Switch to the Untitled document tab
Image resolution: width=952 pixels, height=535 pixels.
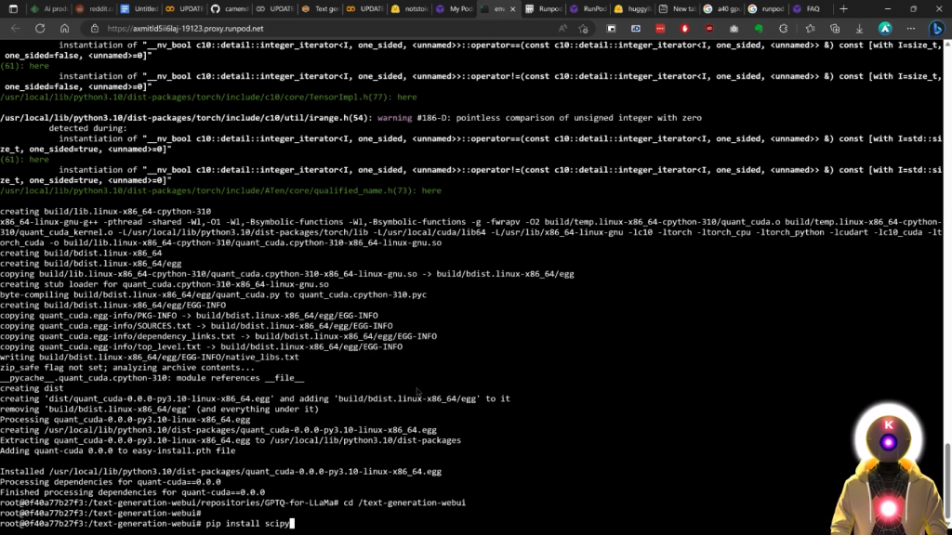(139, 9)
